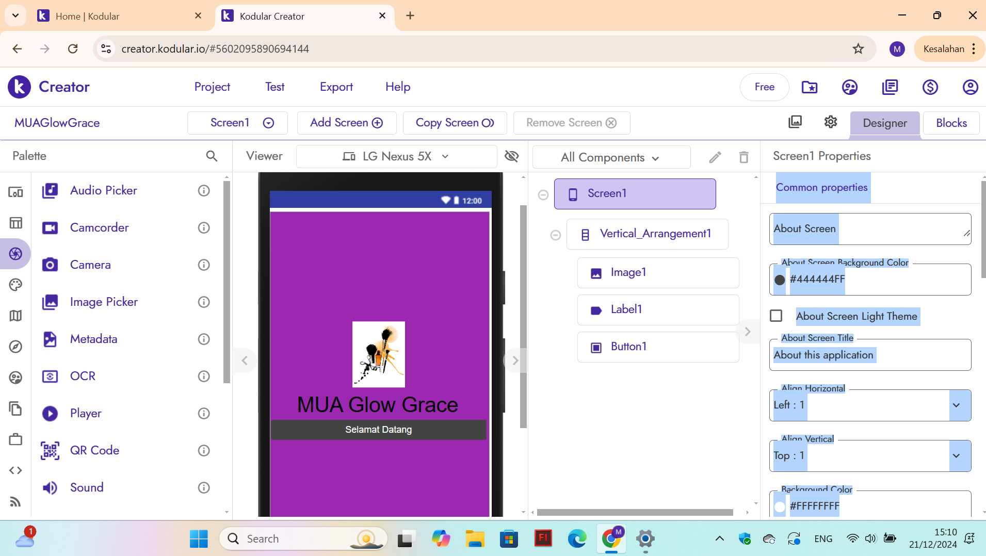Switch to the Blocks tab
This screenshot has height=556, width=986.
(x=951, y=123)
